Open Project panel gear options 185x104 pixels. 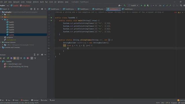[42, 9]
